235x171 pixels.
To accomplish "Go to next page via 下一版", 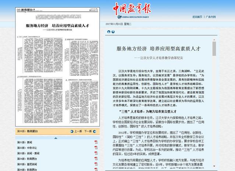I will coord(88,131).
